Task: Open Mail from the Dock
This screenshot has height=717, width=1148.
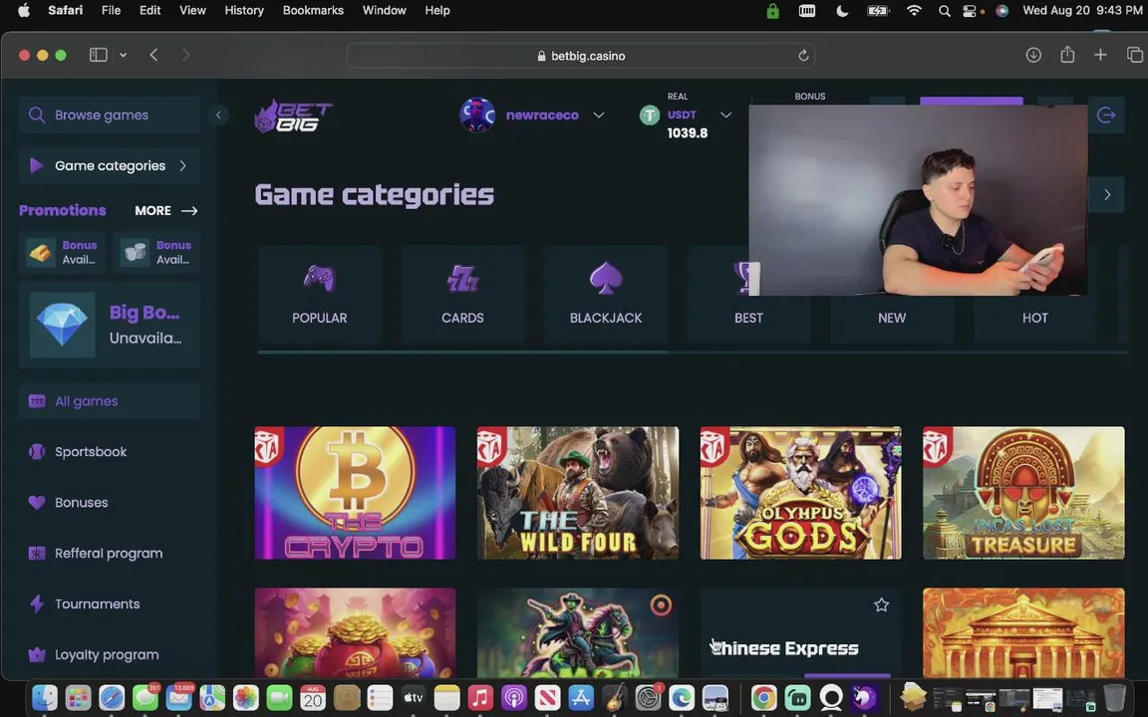Action: (x=178, y=698)
